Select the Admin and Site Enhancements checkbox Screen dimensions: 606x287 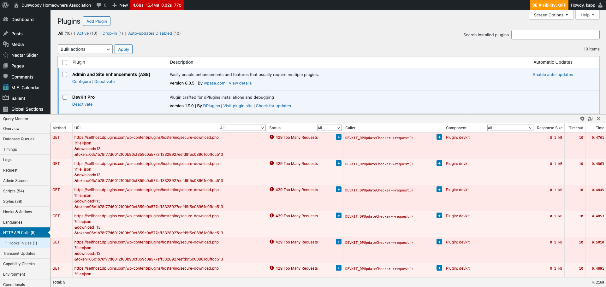(65, 75)
